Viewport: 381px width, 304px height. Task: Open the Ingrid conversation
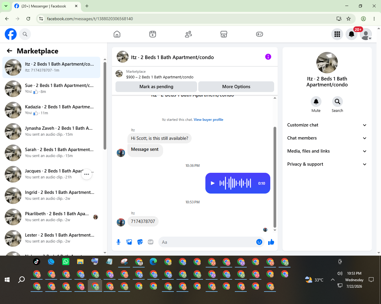(51, 196)
